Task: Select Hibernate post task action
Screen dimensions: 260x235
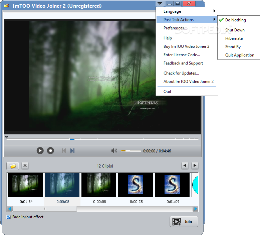Action: coord(239,38)
